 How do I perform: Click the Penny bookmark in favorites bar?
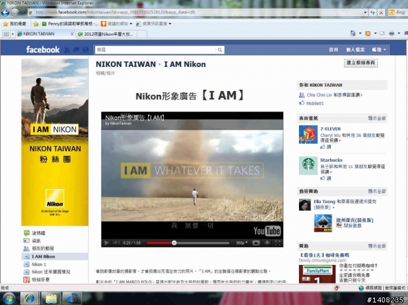pos(70,24)
